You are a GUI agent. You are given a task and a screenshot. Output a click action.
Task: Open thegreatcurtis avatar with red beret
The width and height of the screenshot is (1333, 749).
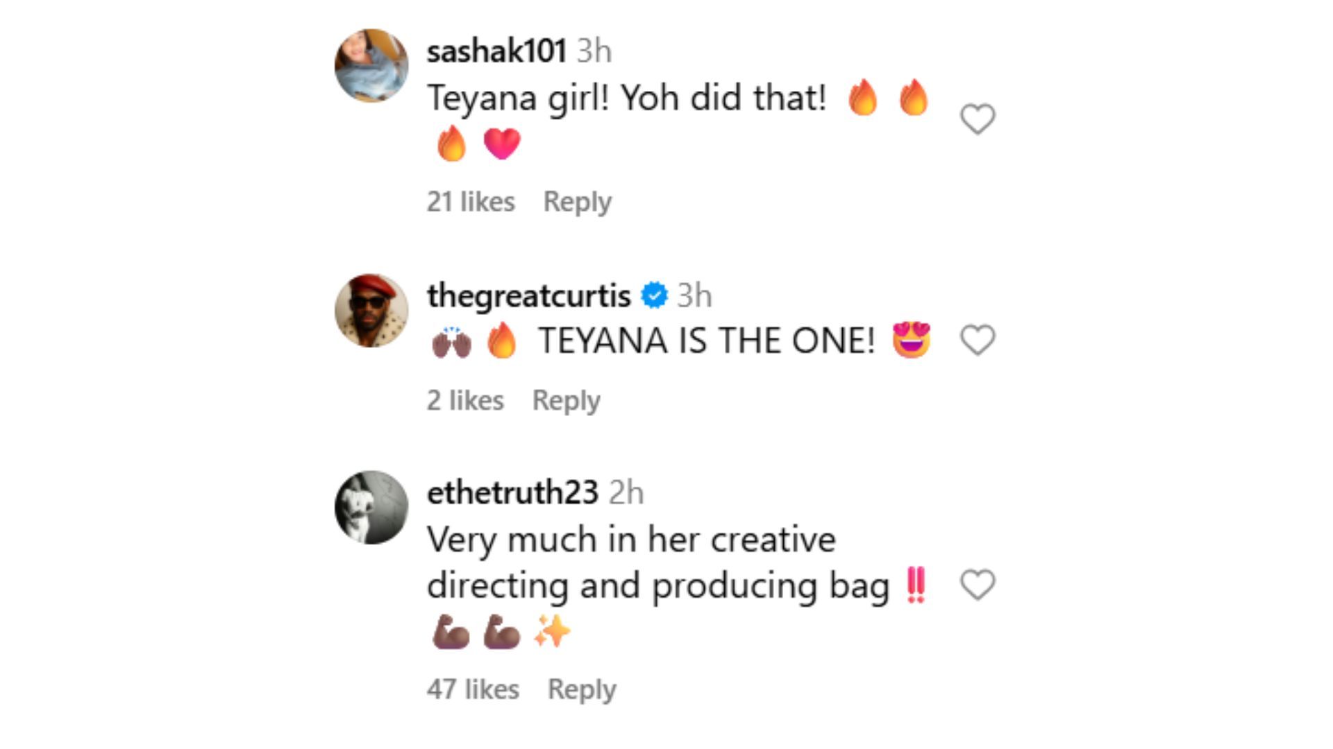(371, 310)
